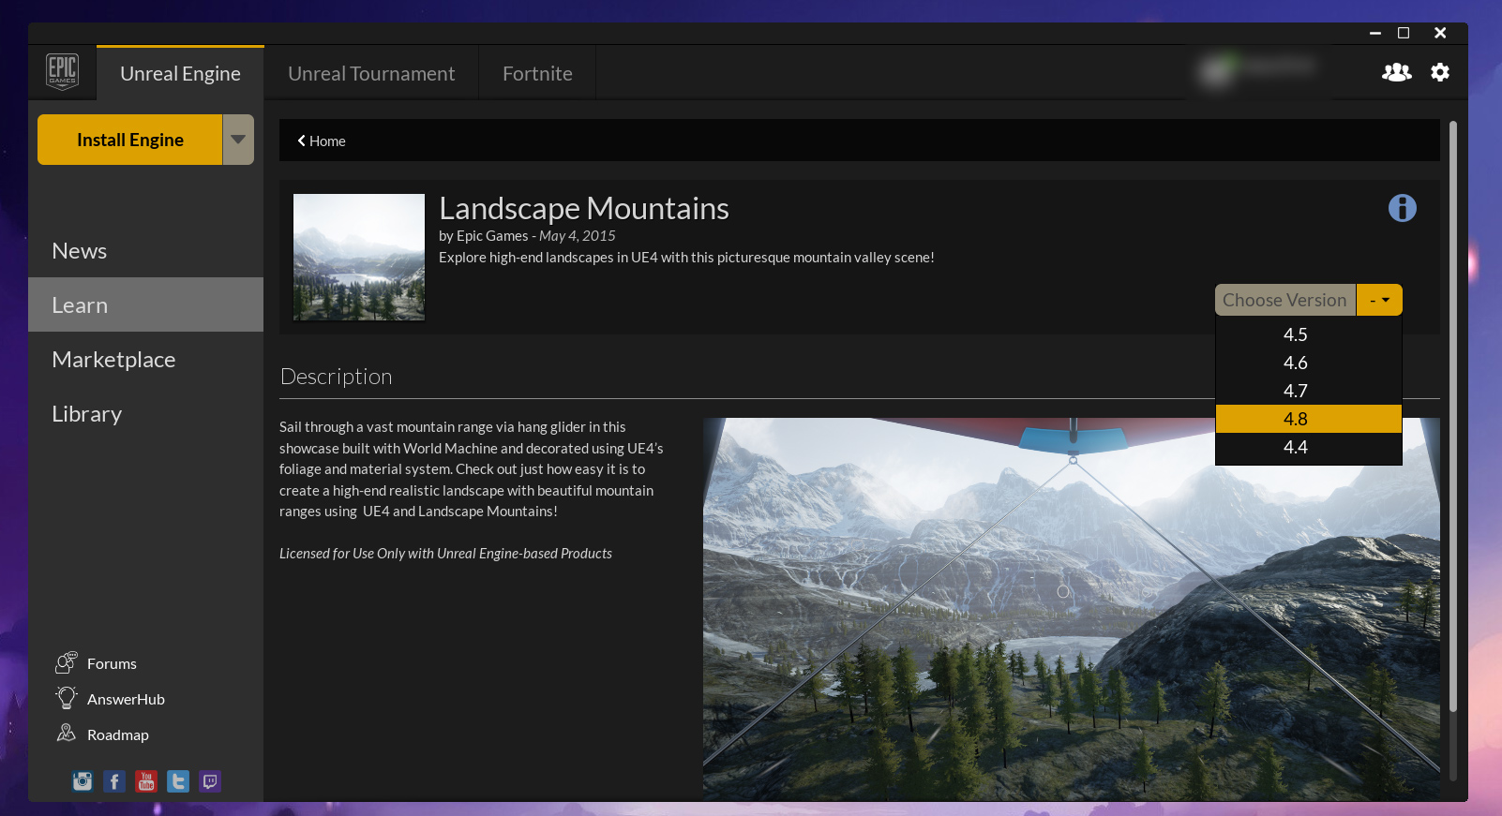
Task: Minimize the launcher window
Action: pyautogui.click(x=1375, y=33)
